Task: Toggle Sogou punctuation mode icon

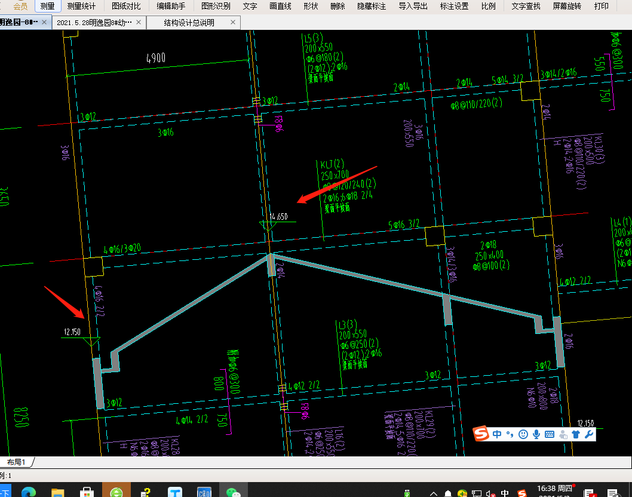Action: (x=510, y=434)
